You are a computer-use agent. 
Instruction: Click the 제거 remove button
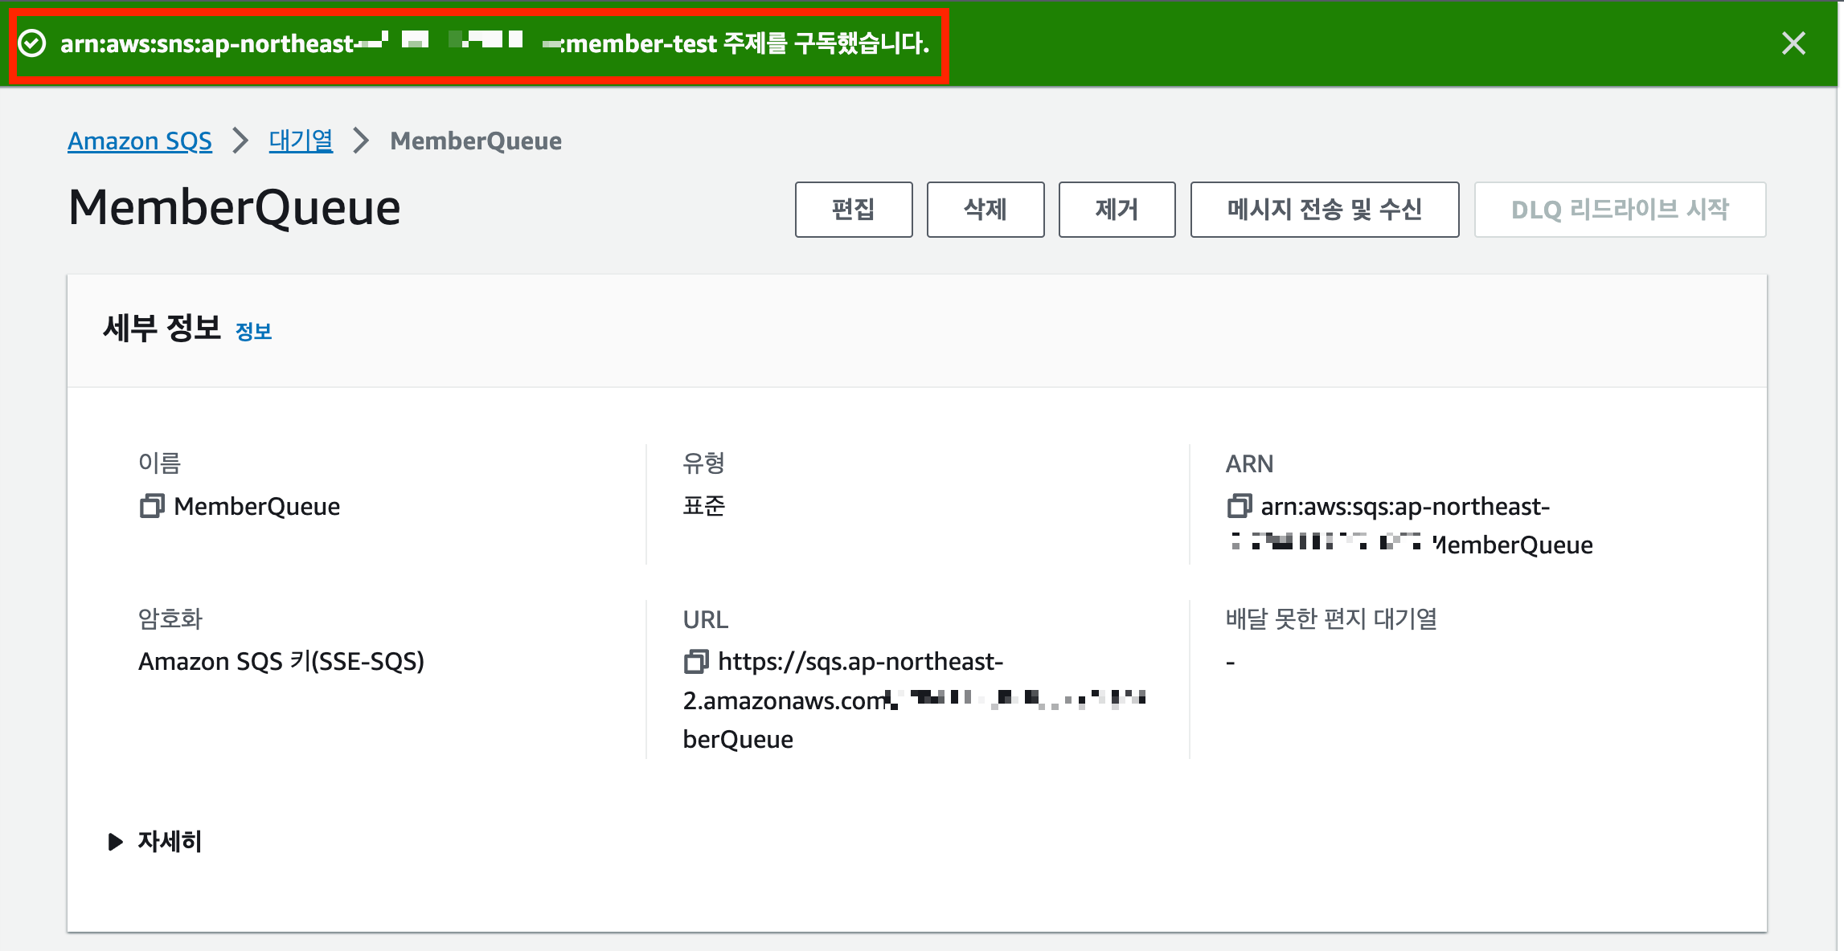click(x=1117, y=210)
